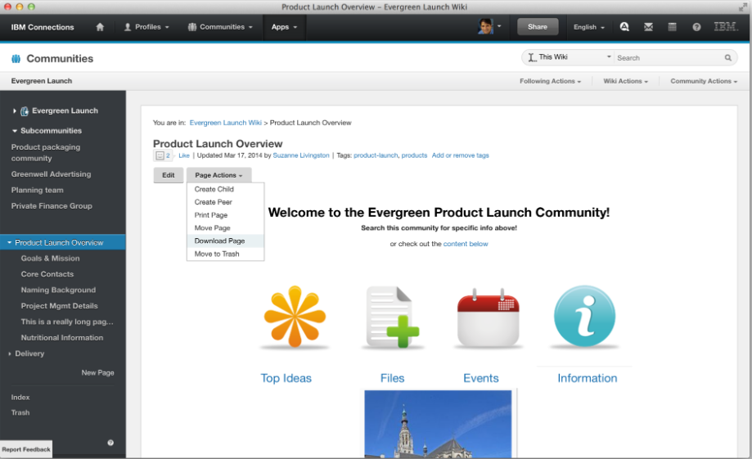Open the Profiles menu
Viewport: 752px width, 459px height.
(146, 27)
